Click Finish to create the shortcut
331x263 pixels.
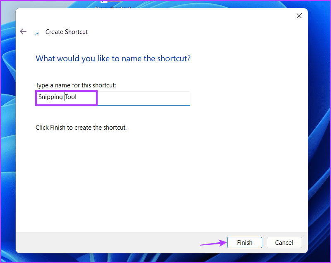click(245, 243)
